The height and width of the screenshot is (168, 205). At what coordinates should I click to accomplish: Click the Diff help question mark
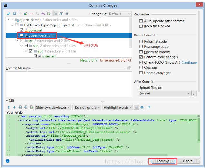coord(149,107)
